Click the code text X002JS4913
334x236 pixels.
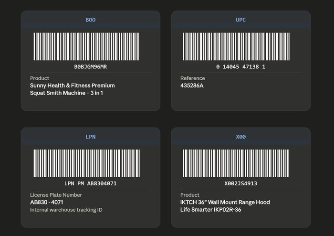(x=240, y=183)
